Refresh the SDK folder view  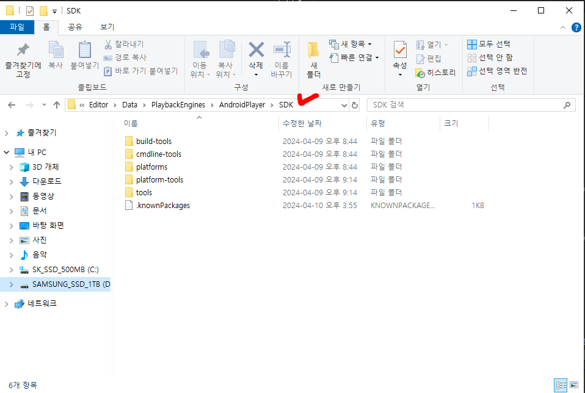(354, 105)
